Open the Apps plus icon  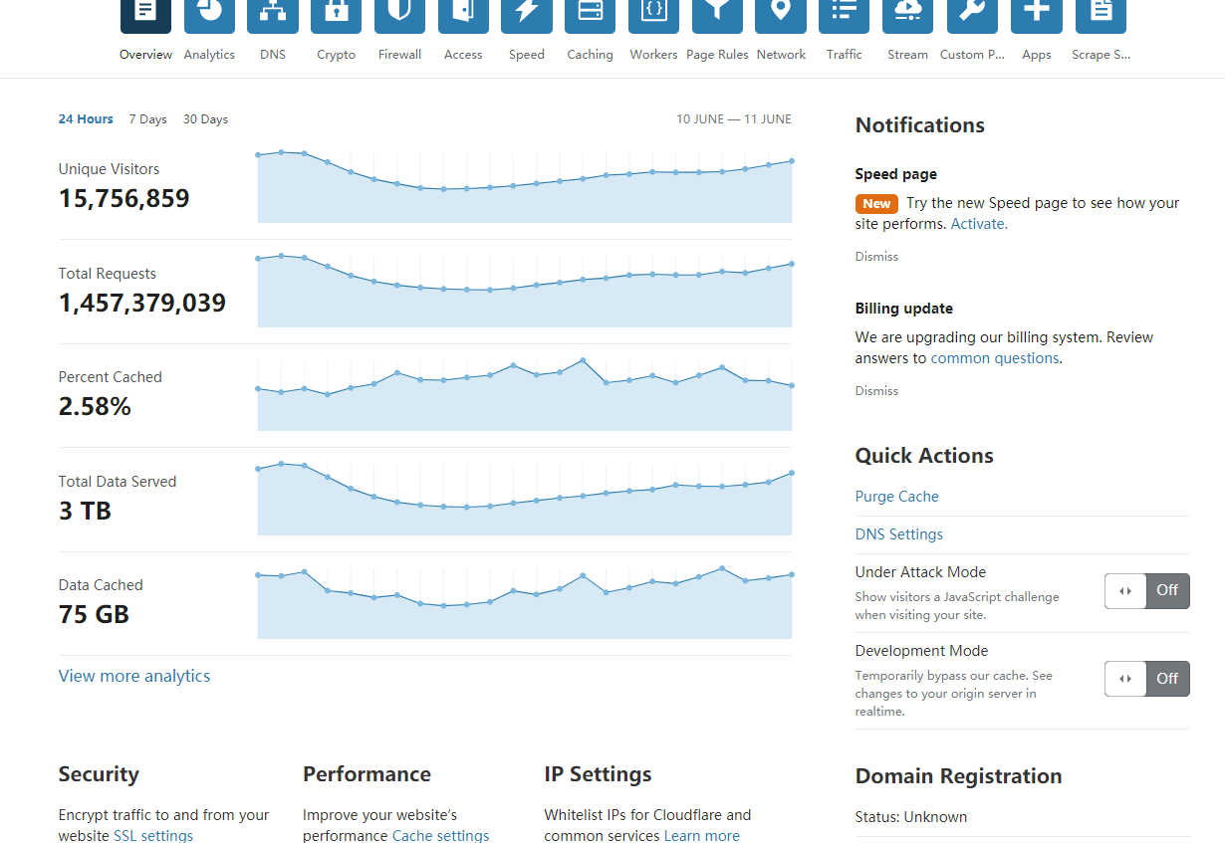click(1036, 14)
